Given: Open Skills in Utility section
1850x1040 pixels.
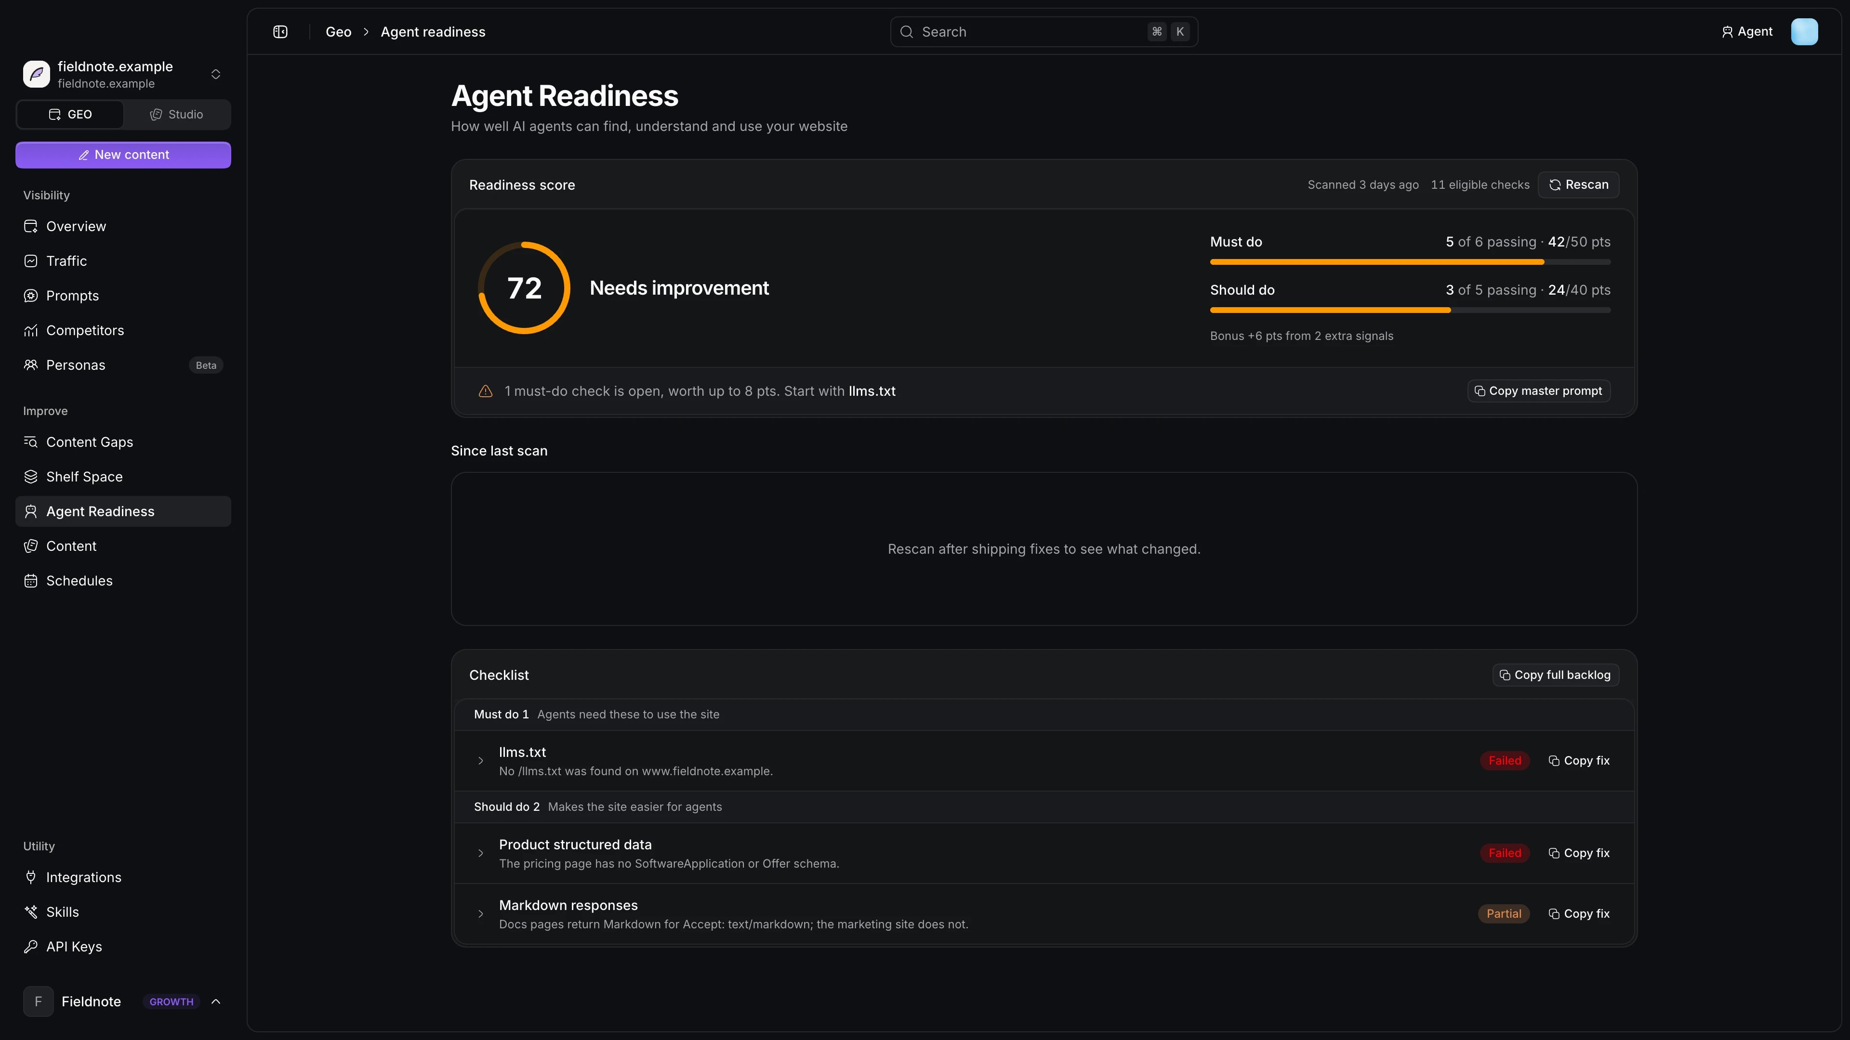Looking at the screenshot, I should coord(123,912).
